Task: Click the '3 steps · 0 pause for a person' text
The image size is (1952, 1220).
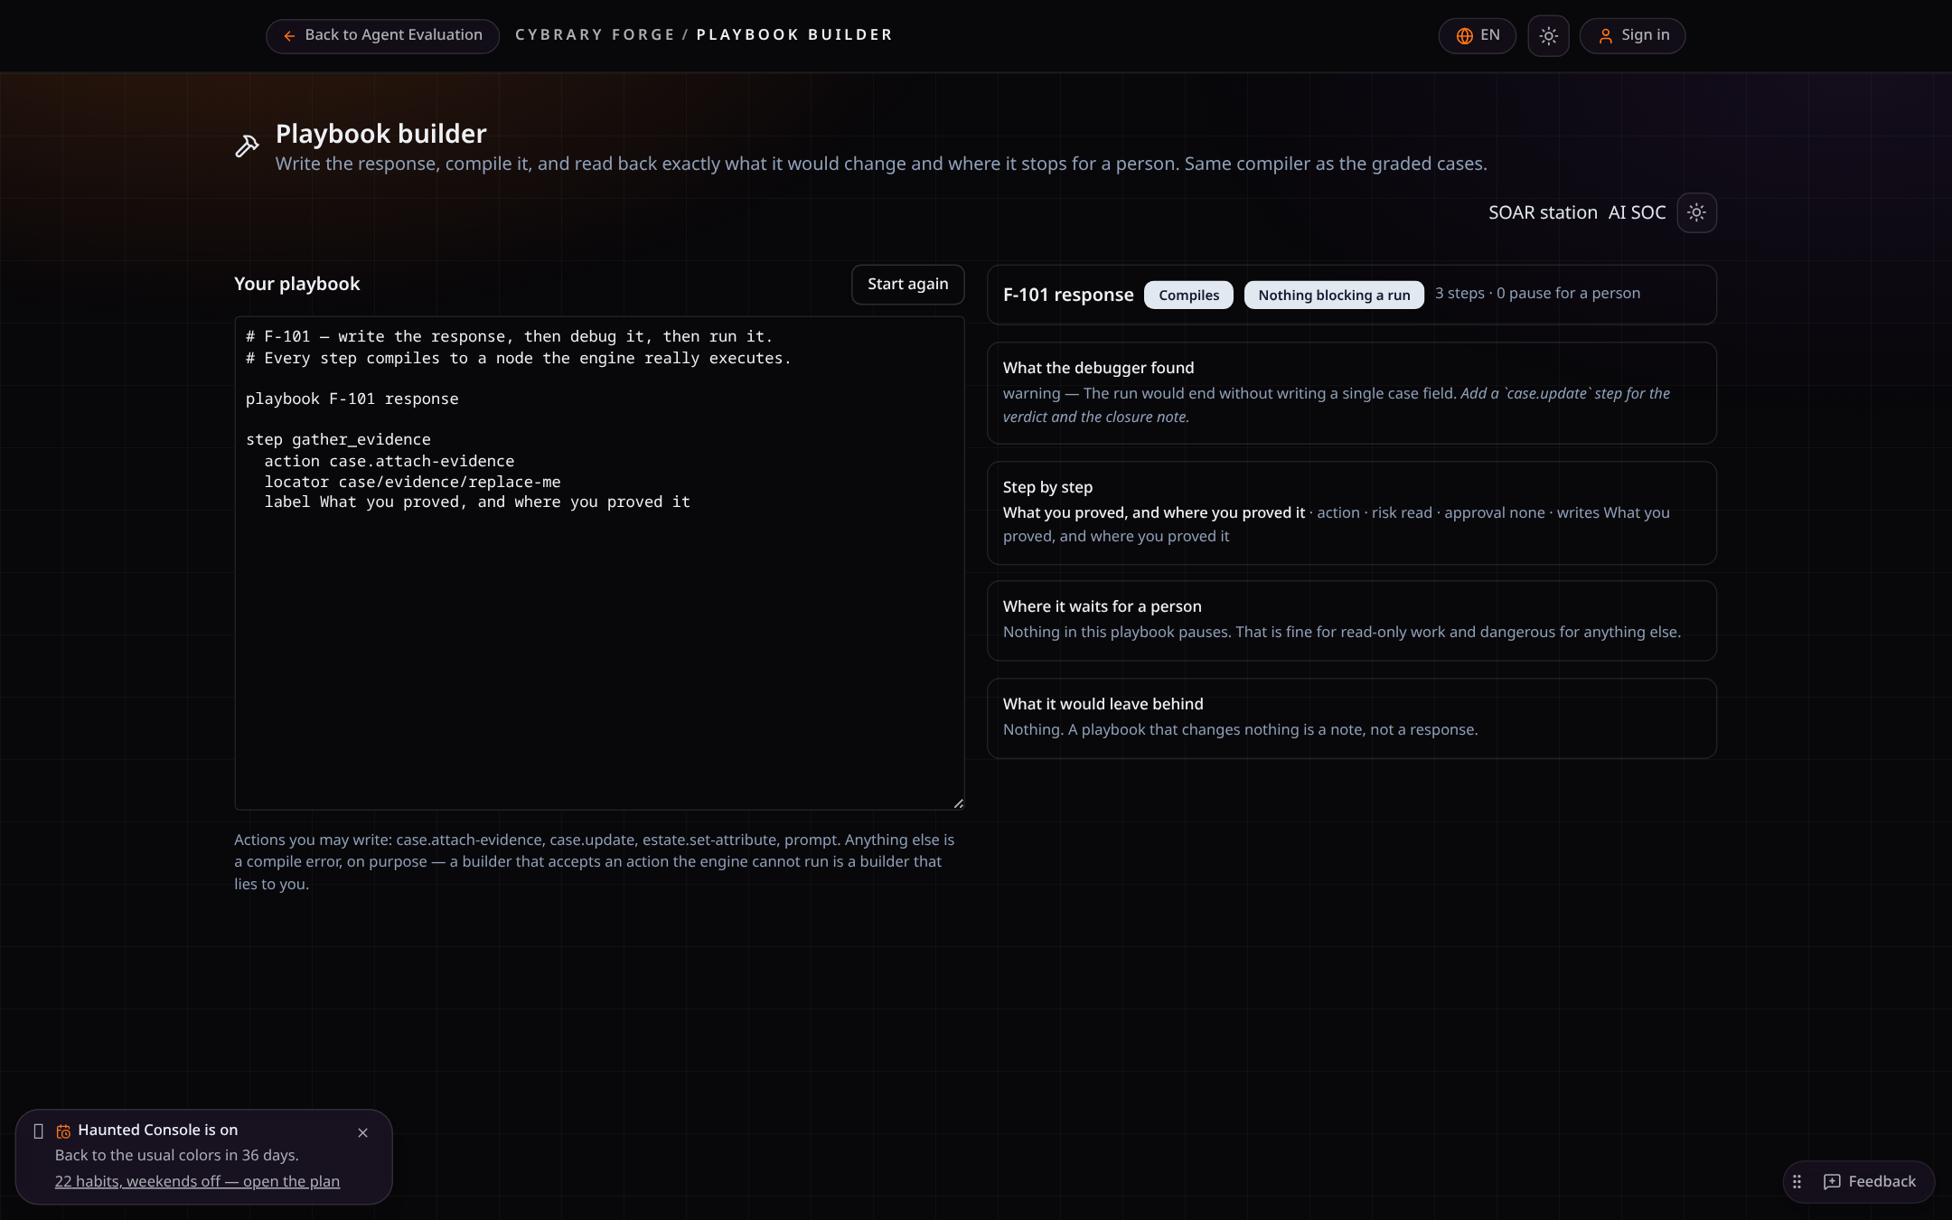Action: click(x=1537, y=293)
